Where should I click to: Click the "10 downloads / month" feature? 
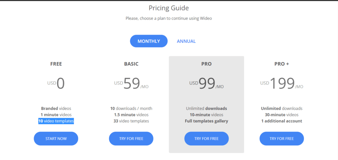click(131, 108)
